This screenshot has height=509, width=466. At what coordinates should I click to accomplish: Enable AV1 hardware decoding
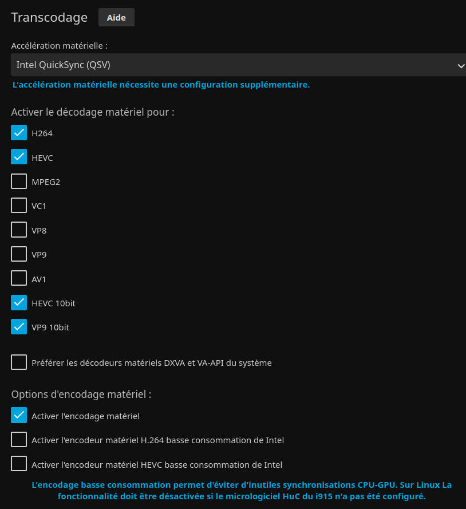[x=19, y=278]
